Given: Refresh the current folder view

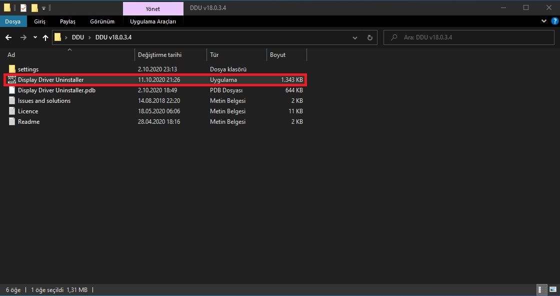Looking at the screenshot, I should click(370, 37).
